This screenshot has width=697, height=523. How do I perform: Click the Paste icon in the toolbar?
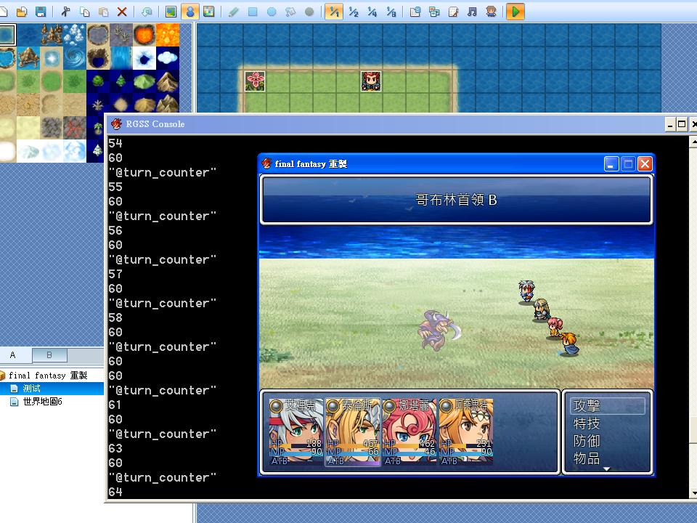click(x=103, y=12)
